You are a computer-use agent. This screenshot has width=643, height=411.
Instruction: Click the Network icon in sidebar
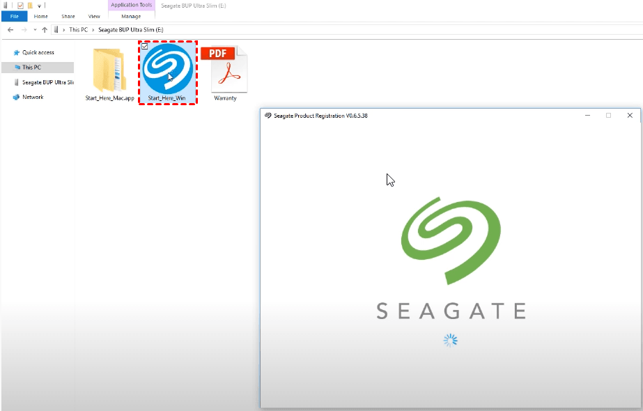tap(17, 98)
